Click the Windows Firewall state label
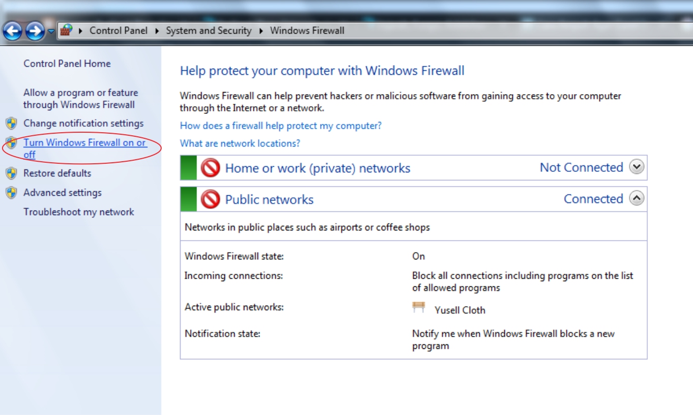Viewport: 693px width, 415px height. pos(235,256)
